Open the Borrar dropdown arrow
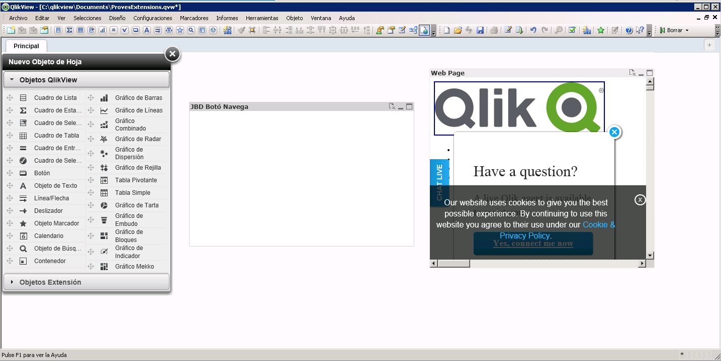Screen dimensions: 721x361 point(687,30)
